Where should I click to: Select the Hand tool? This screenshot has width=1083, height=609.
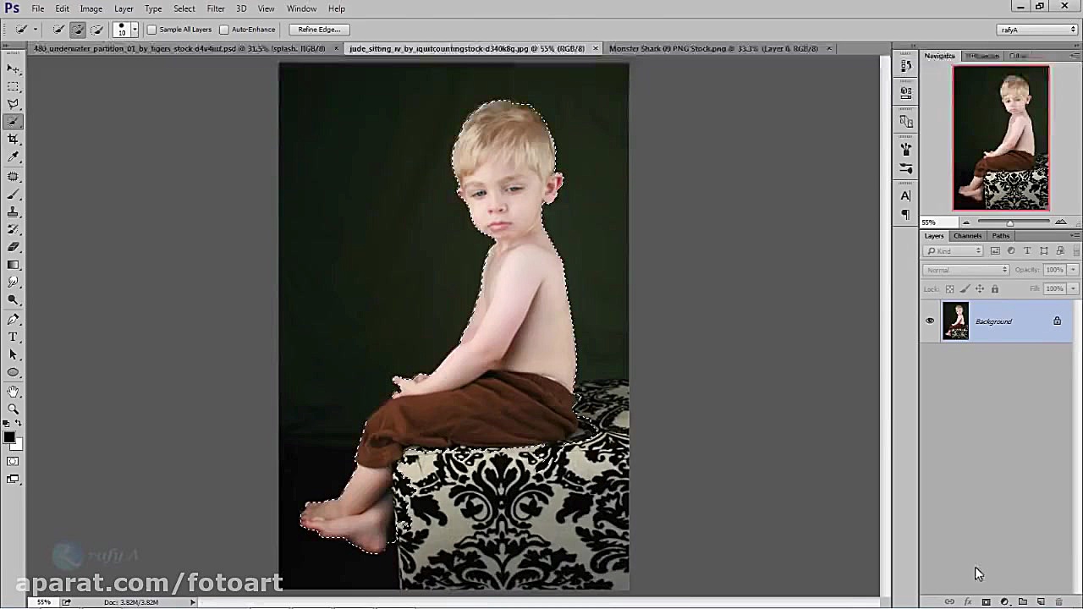click(x=14, y=392)
